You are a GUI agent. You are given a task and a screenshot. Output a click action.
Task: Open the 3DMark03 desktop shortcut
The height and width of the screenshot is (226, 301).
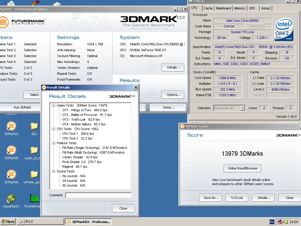pos(11,128)
